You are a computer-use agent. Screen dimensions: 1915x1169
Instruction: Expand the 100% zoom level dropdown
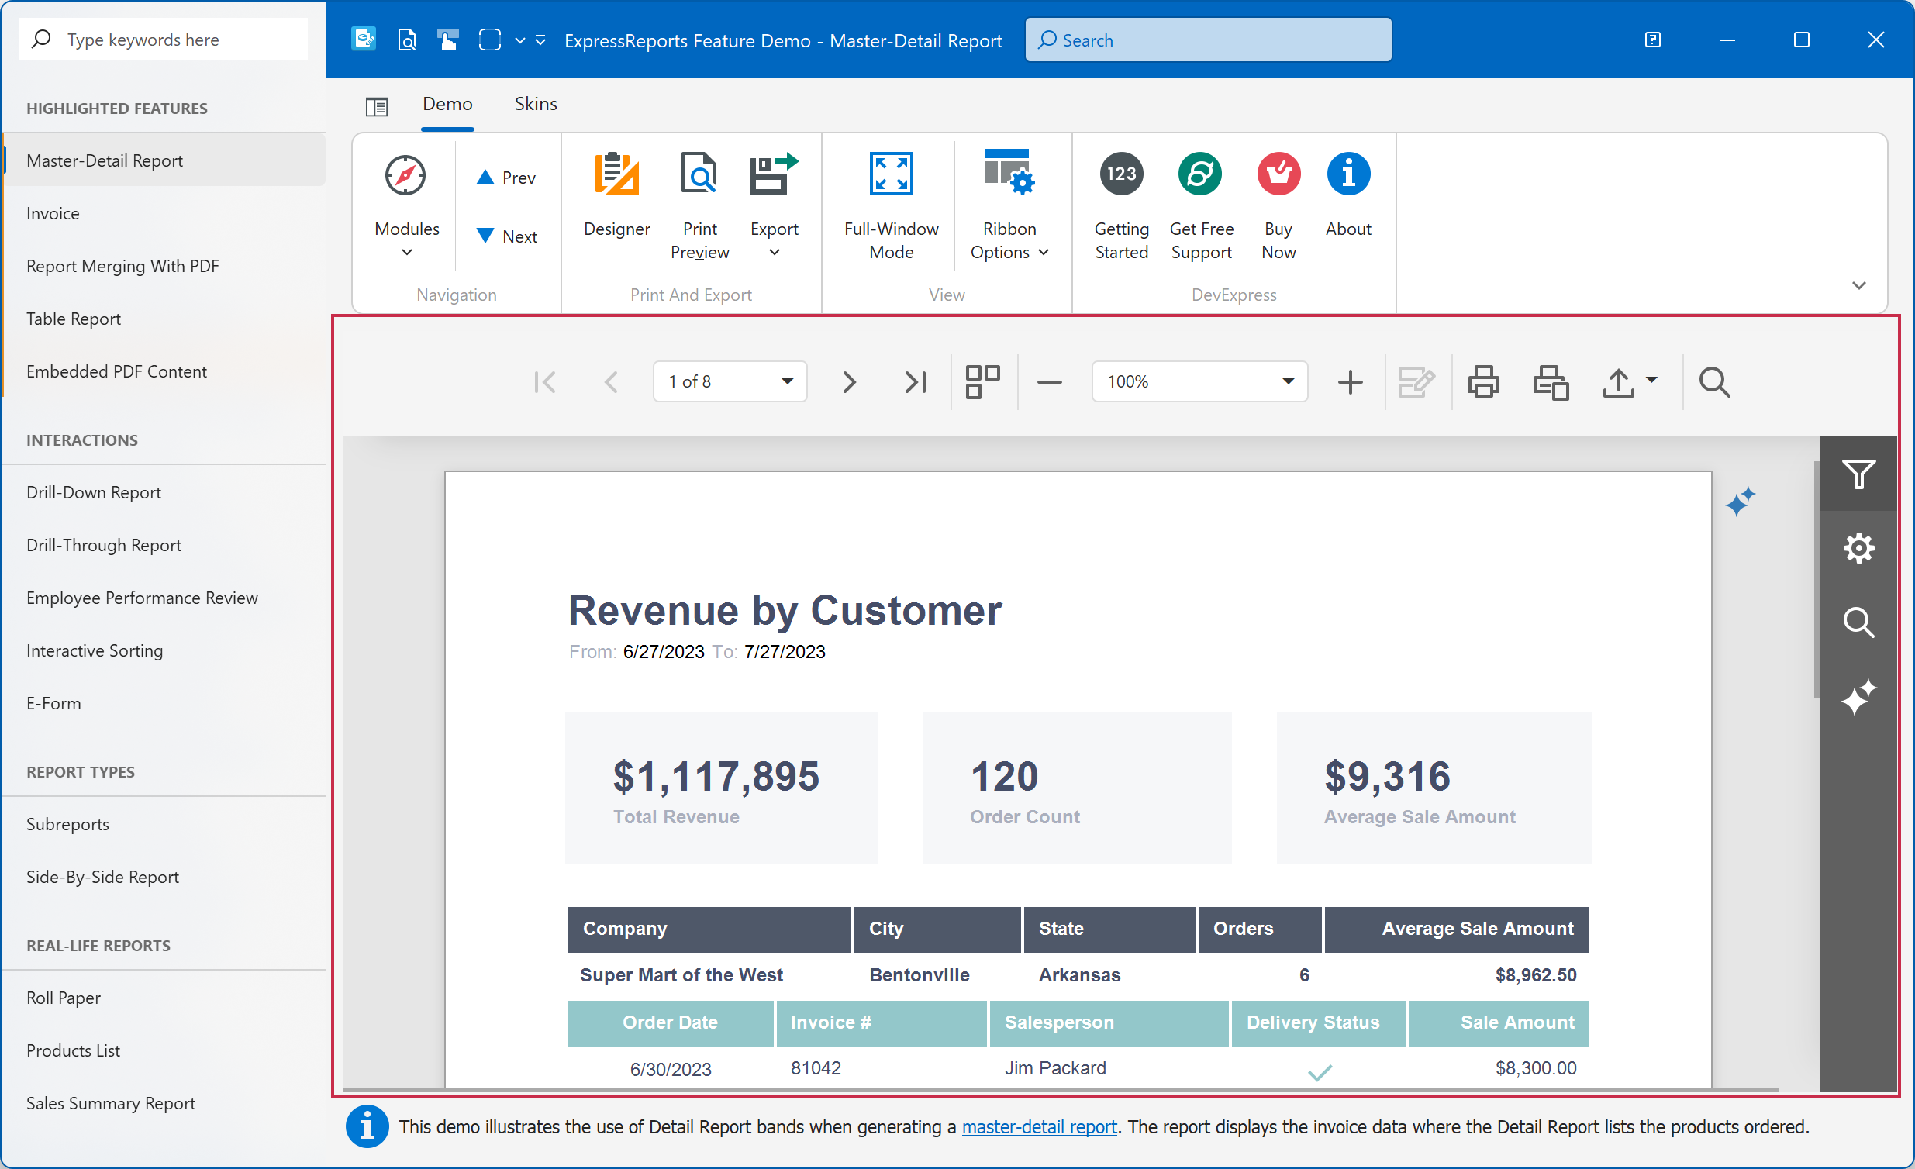point(1287,381)
